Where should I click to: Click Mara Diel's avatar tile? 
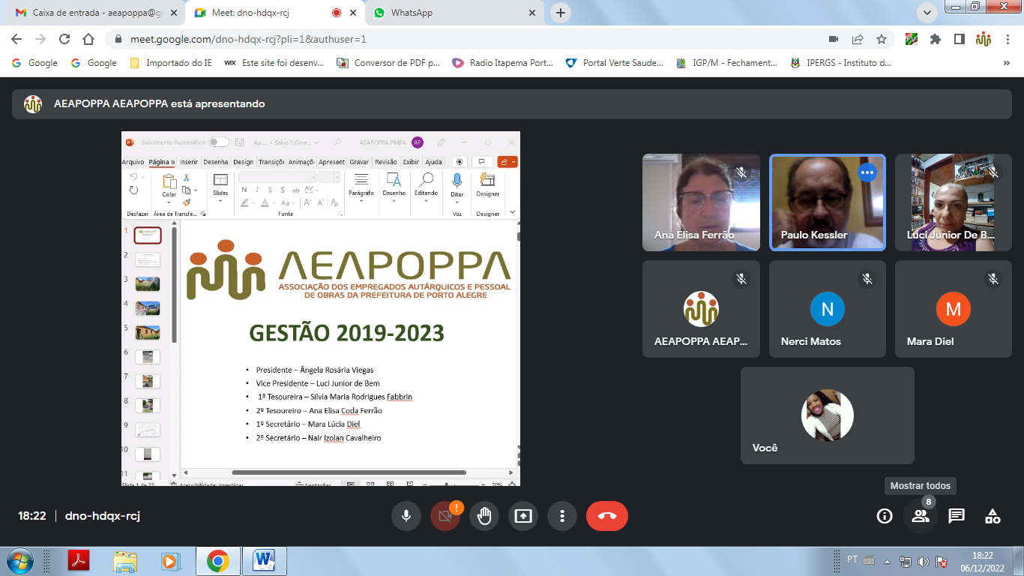coord(953,308)
